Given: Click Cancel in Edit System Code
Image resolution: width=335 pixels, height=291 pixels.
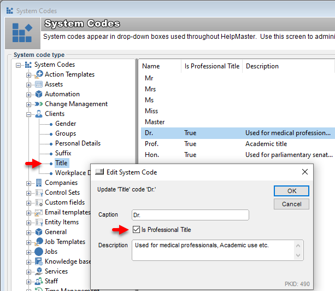Looking at the screenshot, I should pos(291,204).
